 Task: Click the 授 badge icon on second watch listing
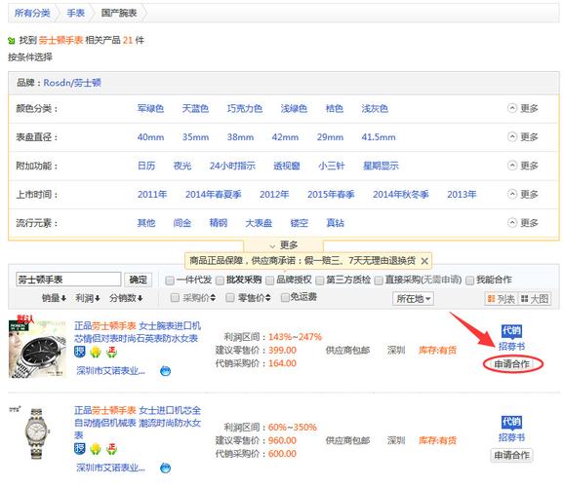pos(79,449)
